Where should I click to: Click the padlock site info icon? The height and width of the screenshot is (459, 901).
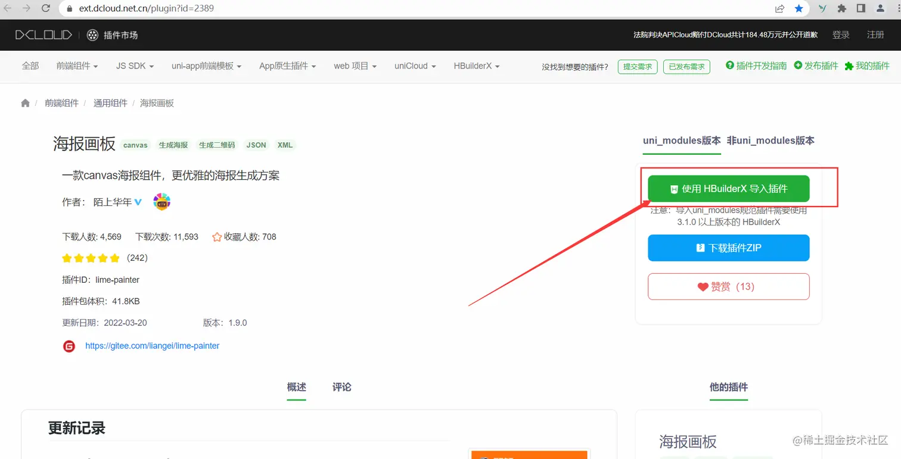(69, 9)
